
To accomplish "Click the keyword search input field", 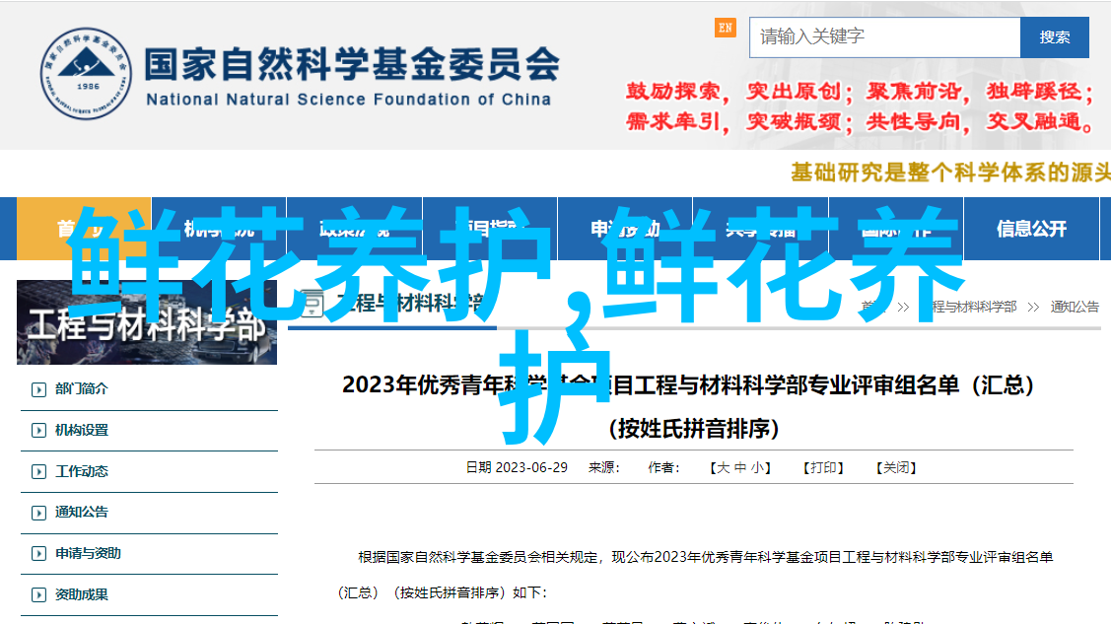I will click(884, 36).
